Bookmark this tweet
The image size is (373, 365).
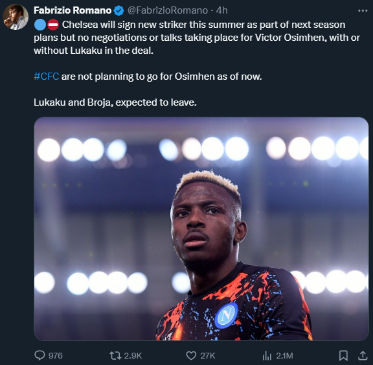pyautogui.click(x=343, y=355)
